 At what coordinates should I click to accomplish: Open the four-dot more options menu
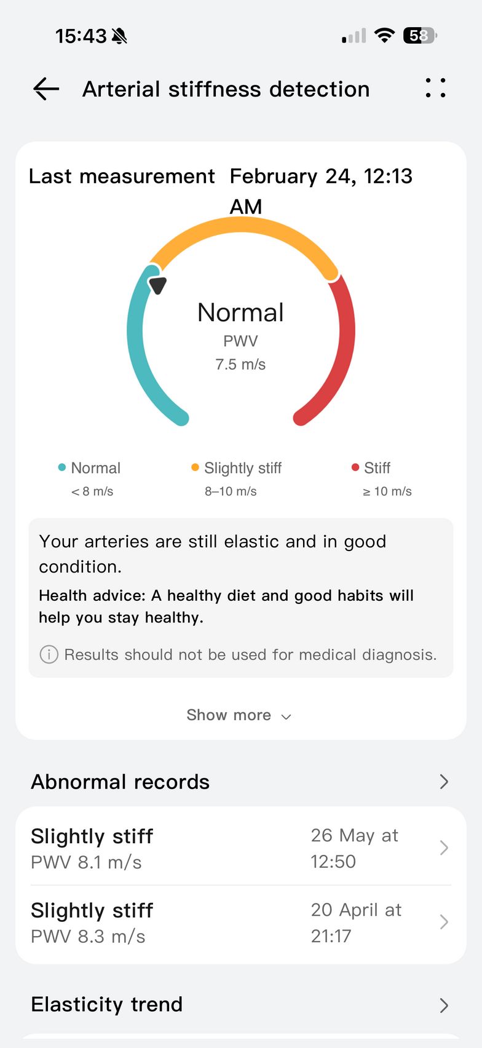(435, 89)
